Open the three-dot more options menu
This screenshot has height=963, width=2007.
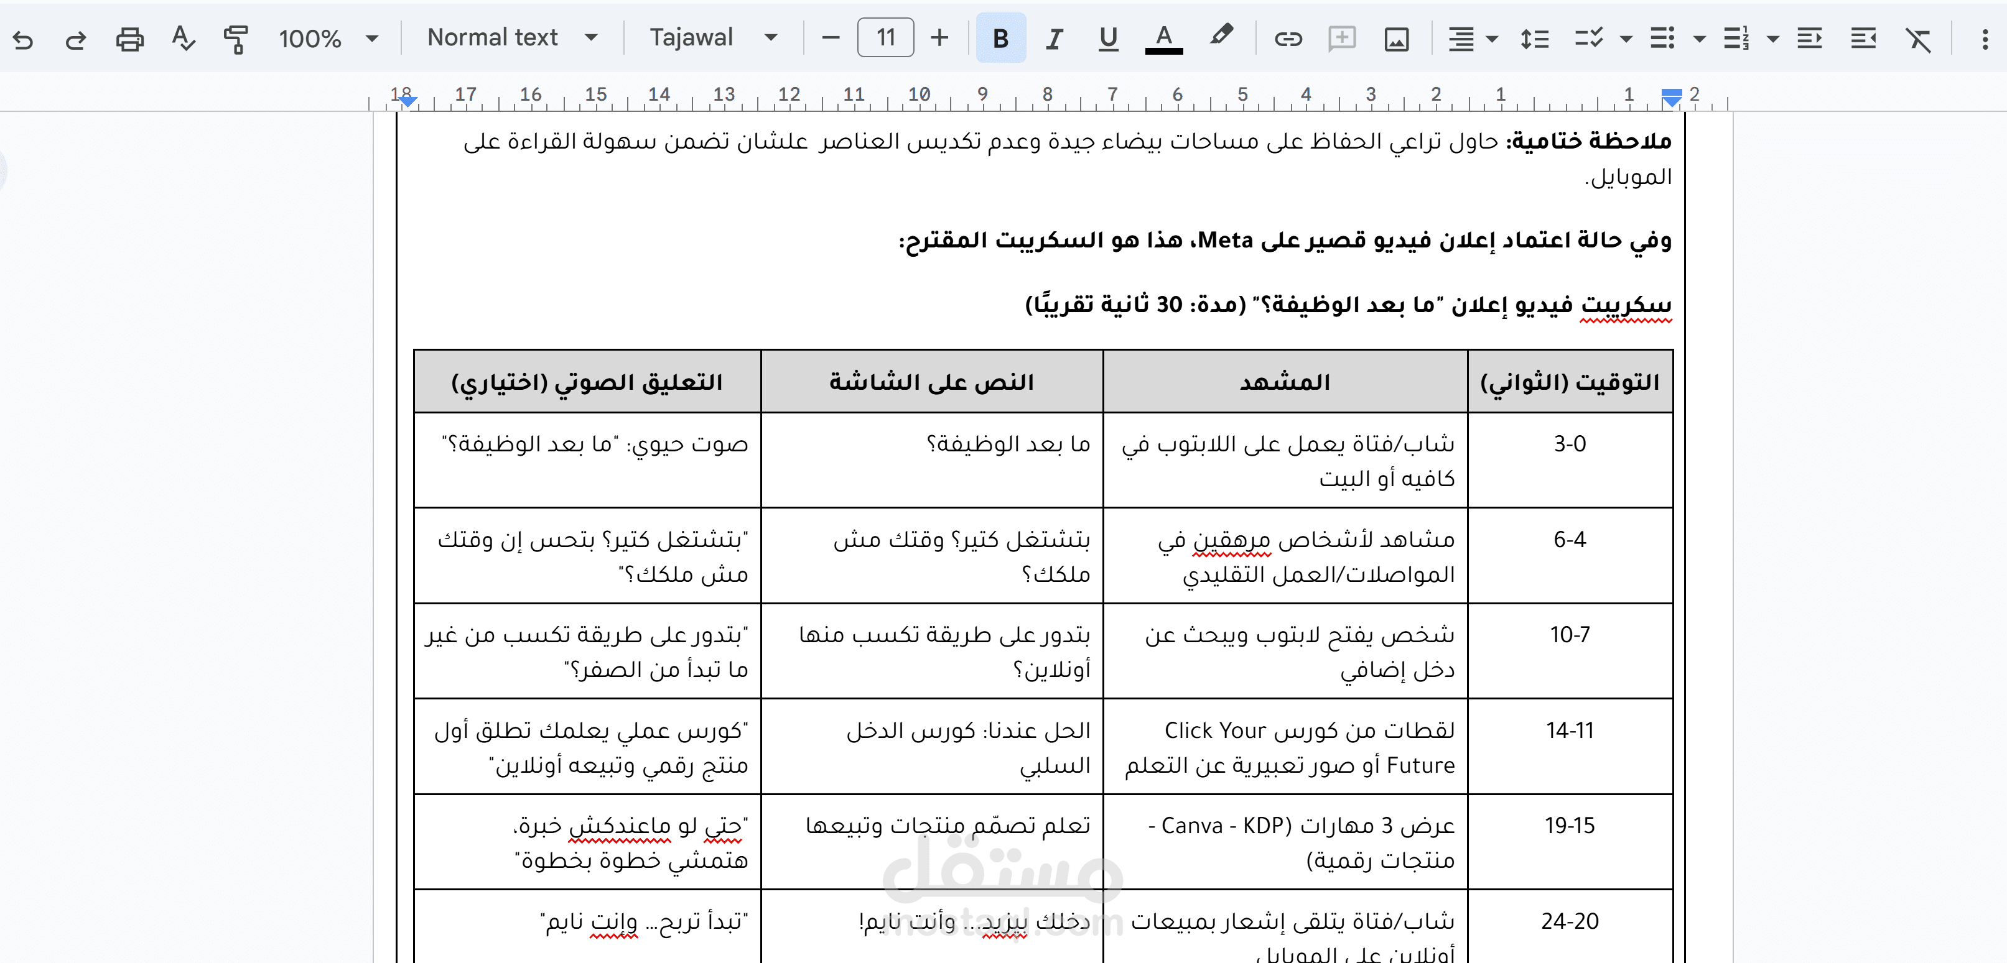(x=1985, y=39)
